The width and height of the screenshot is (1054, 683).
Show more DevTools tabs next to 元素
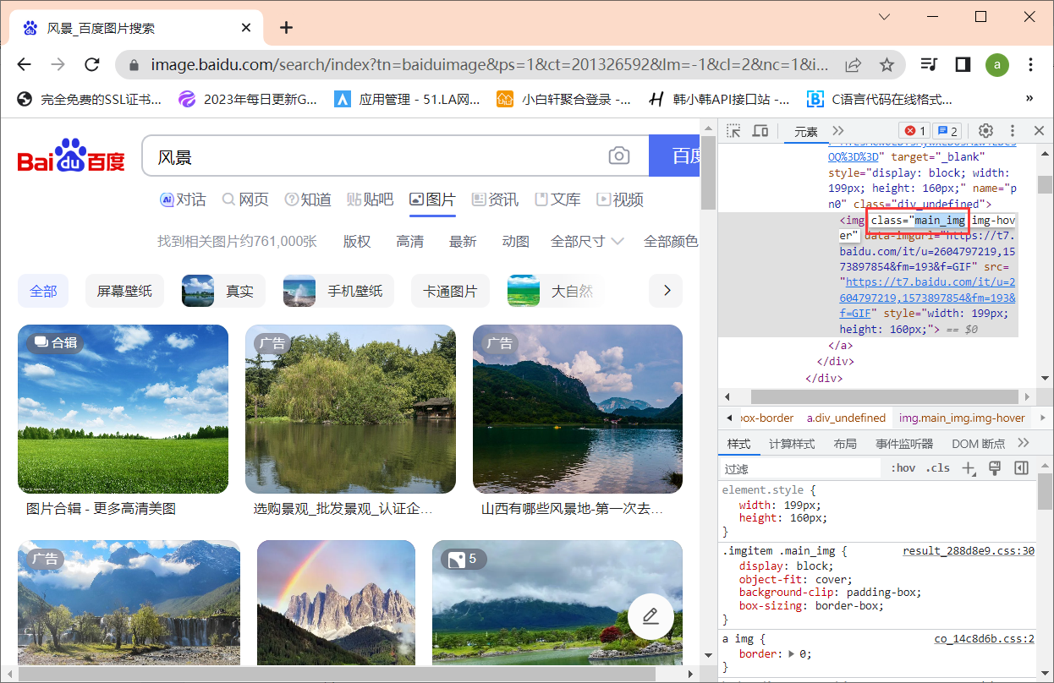[838, 131]
